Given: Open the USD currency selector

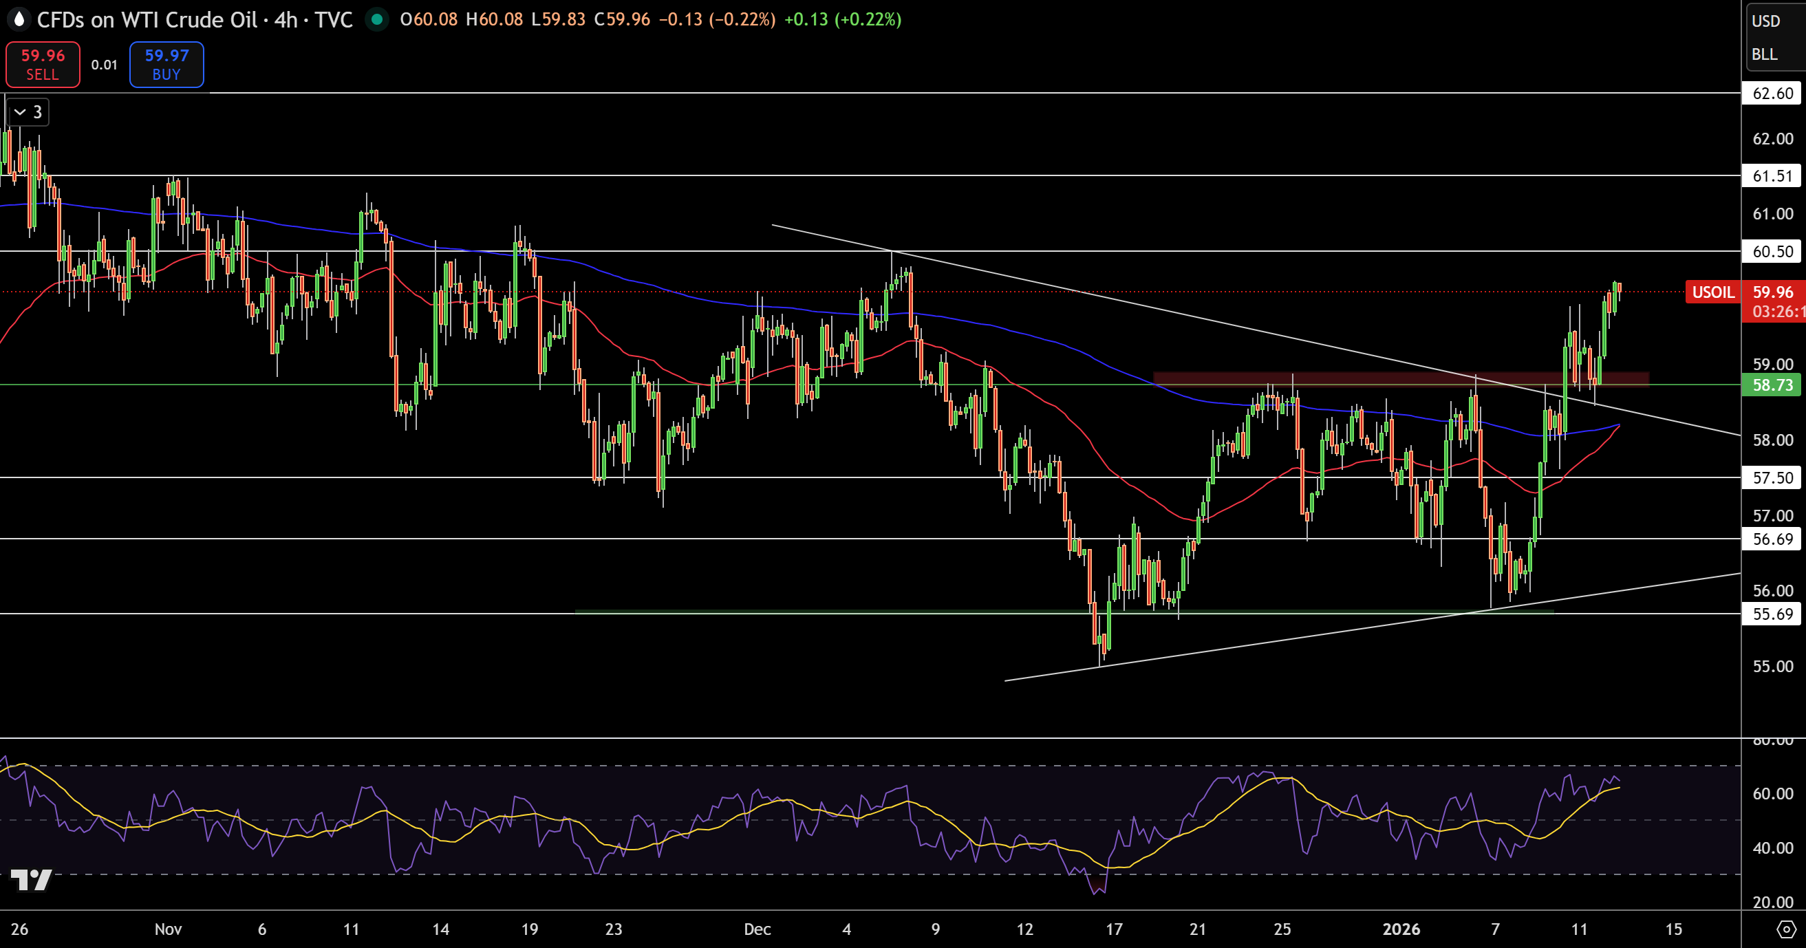Looking at the screenshot, I should coord(1766,21).
